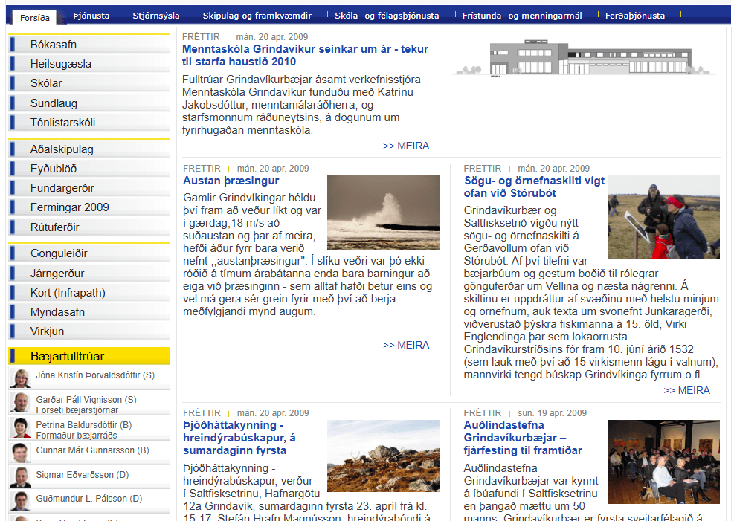Open the ocean wave photo thumbnail

pyautogui.click(x=383, y=212)
